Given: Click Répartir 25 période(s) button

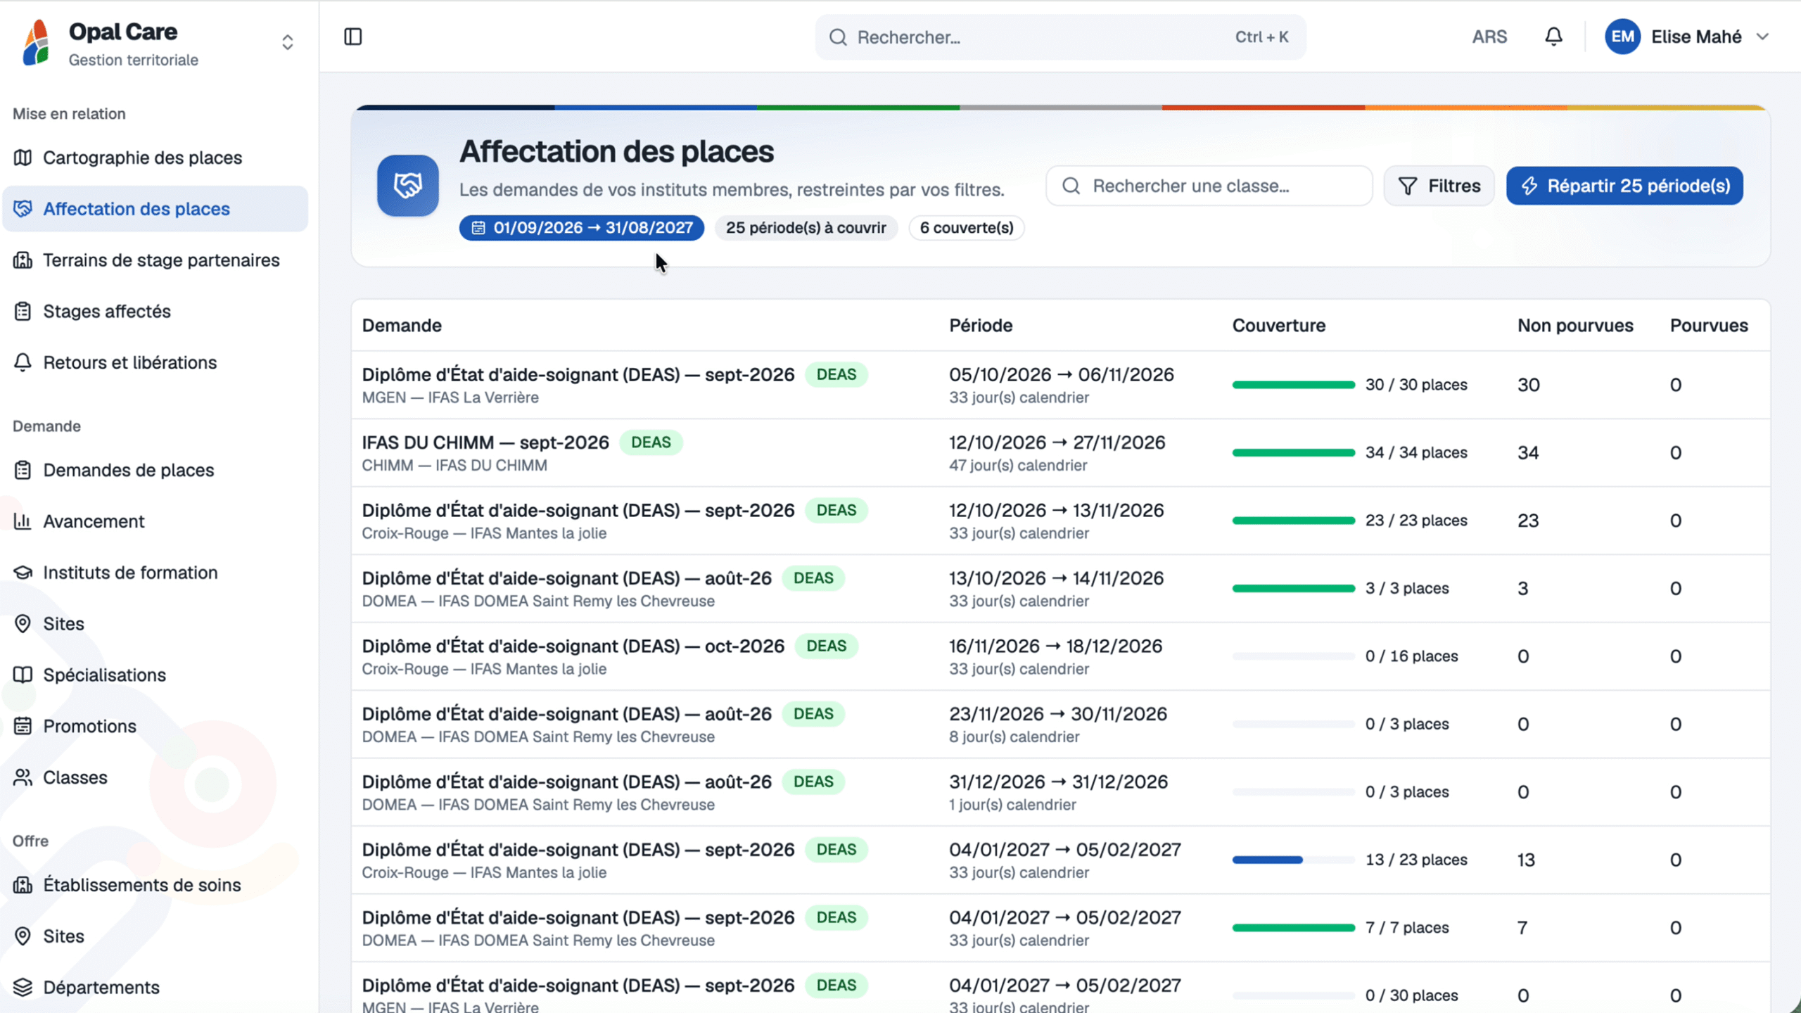Looking at the screenshot, I should coord(1624,186).
